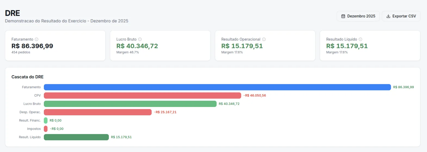Click the R$ 15.179,51 value in Resultado Líquido card
The image size is (427, 152).
347,46
